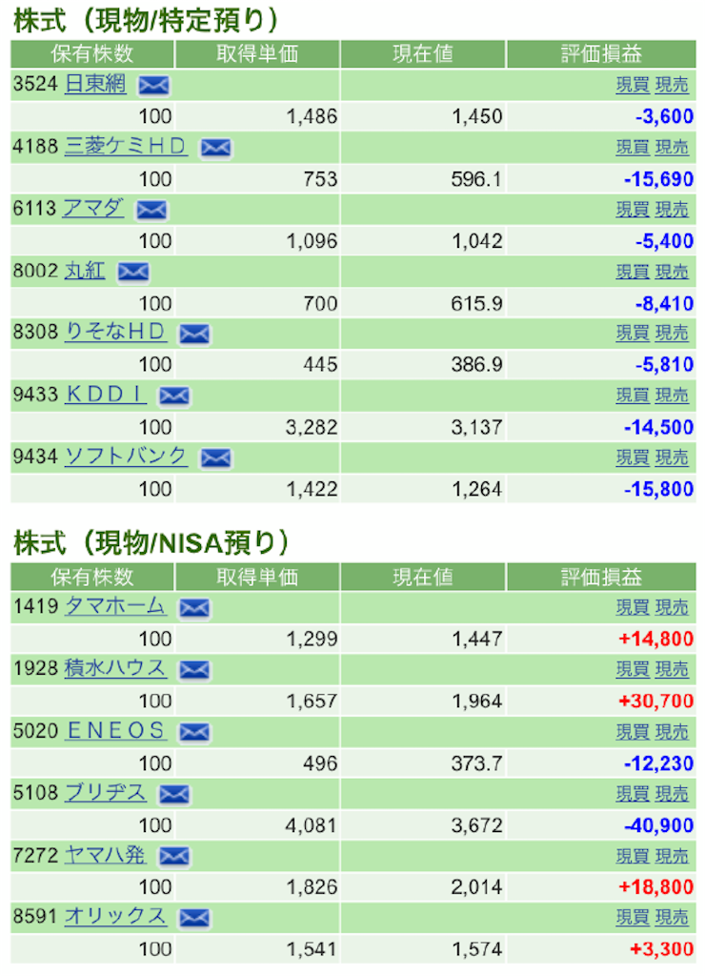Open the 積水ハウス stock link
This screenshot has height=976, width=705.
click(x=115, y=668)
